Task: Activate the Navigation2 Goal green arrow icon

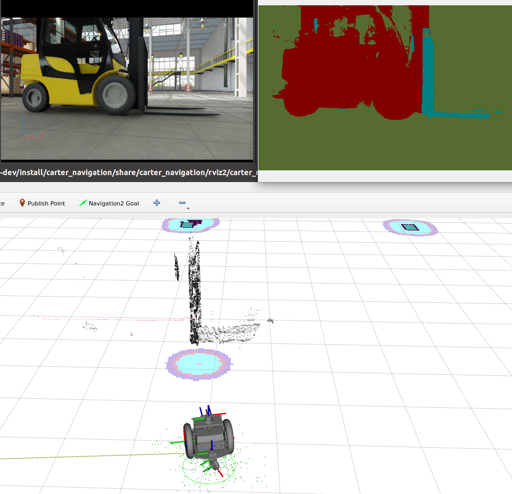Action: [83, 203]
